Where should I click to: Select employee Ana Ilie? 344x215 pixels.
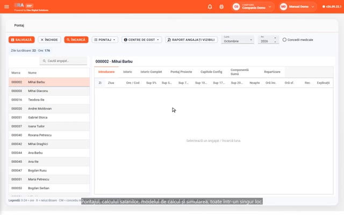pyautogui.click(x=49, y=162)
